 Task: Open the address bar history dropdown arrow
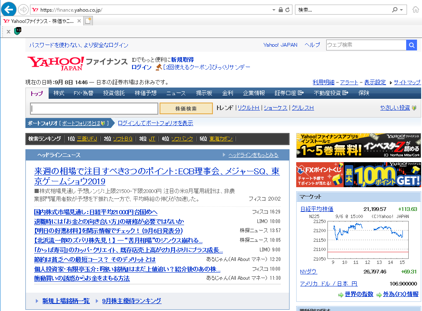[x=274, y=10]
